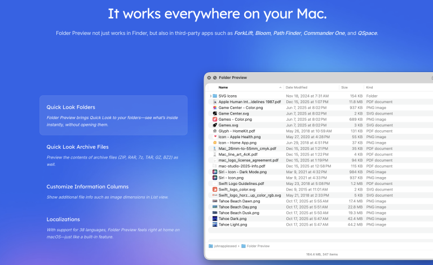Click the Game Center - Color.png file icon
The width and height of the screenshot is (433, 265).
[215, 108]
